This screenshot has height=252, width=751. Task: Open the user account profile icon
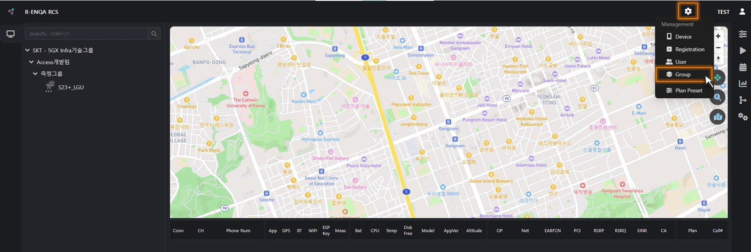(x=742, y=11)
